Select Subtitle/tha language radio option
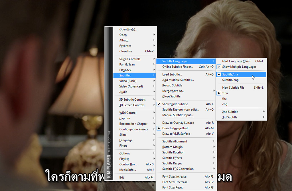 point(241,74)
